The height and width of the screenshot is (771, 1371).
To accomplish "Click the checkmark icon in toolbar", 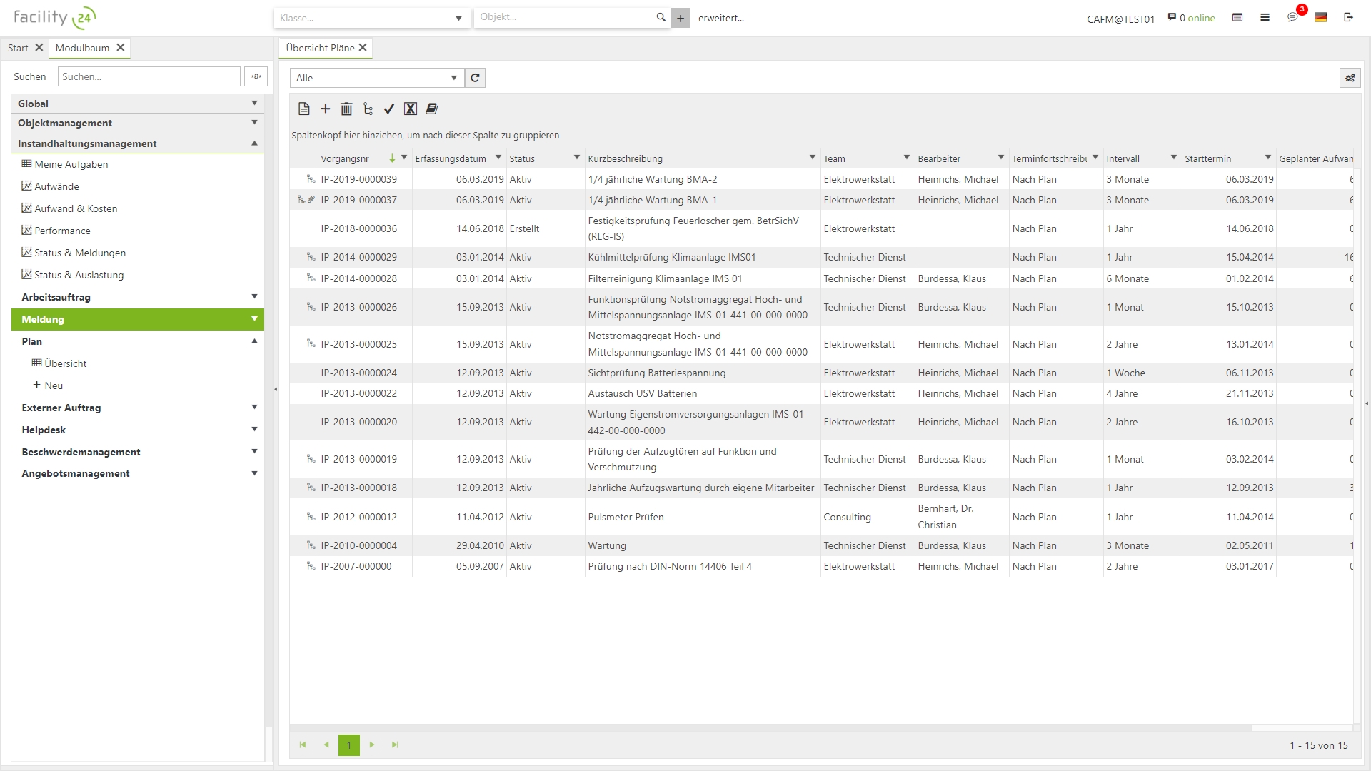I will pos(388,109).
